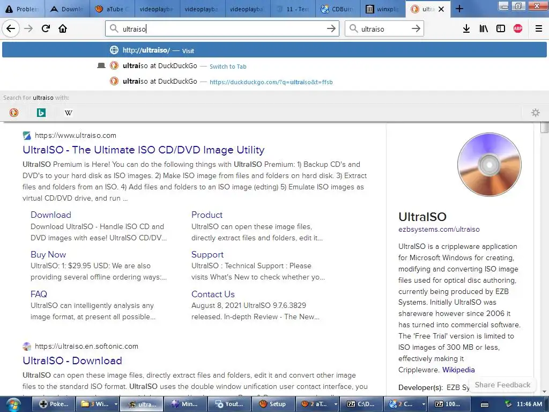
Task: Open the Product sitelink
Action: [x=207, y=215]
